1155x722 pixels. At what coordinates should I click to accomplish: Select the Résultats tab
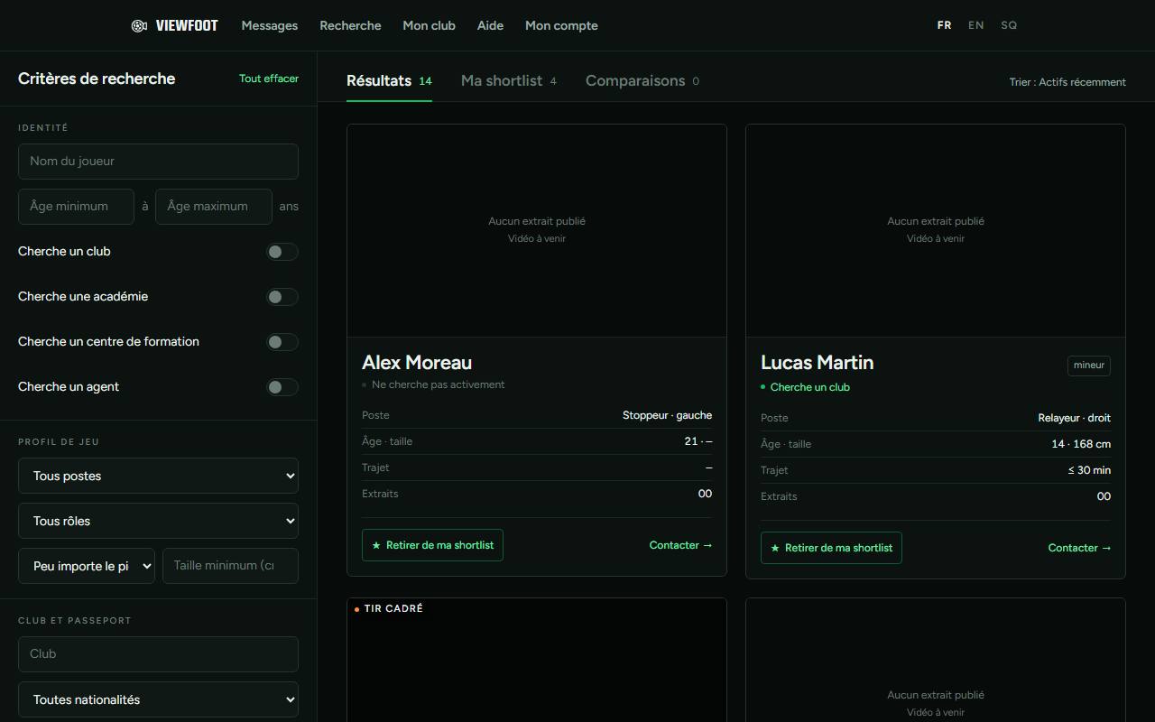(389, 80)
